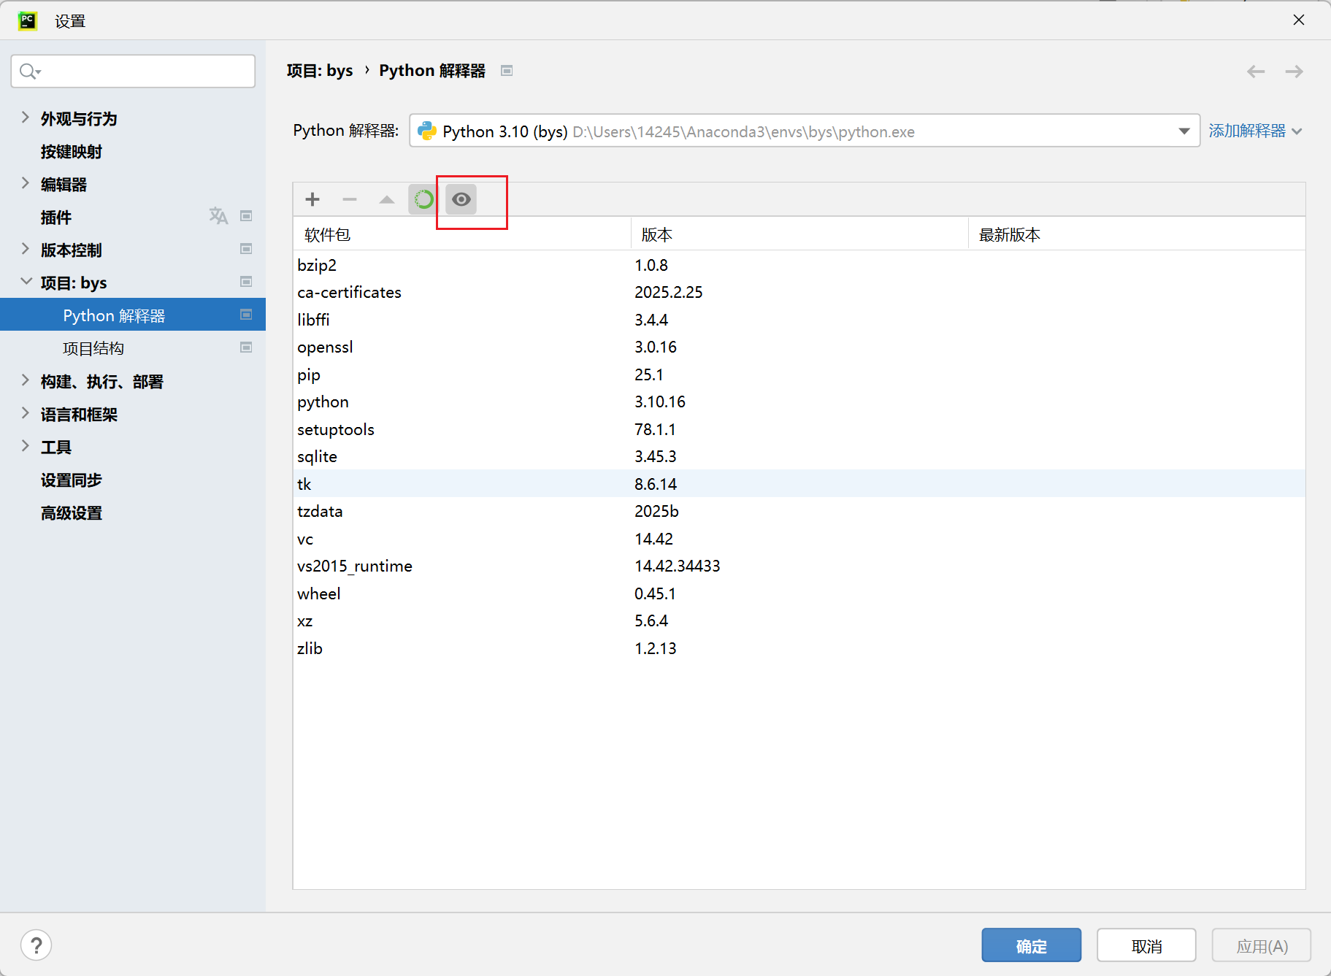
Task: Click the project-scope icon beside 项目: bys
Action: pyautogui.click(x=247, y=282)
